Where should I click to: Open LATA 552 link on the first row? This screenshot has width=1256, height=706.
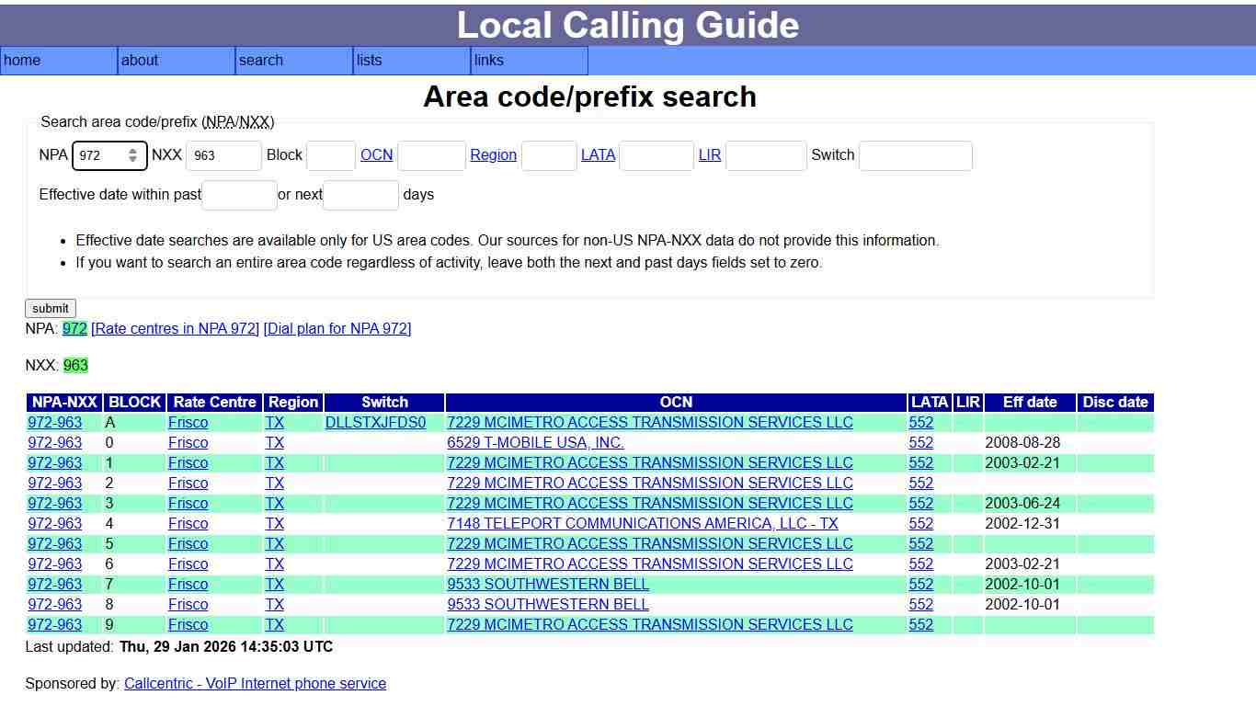[x=921, y=422]
